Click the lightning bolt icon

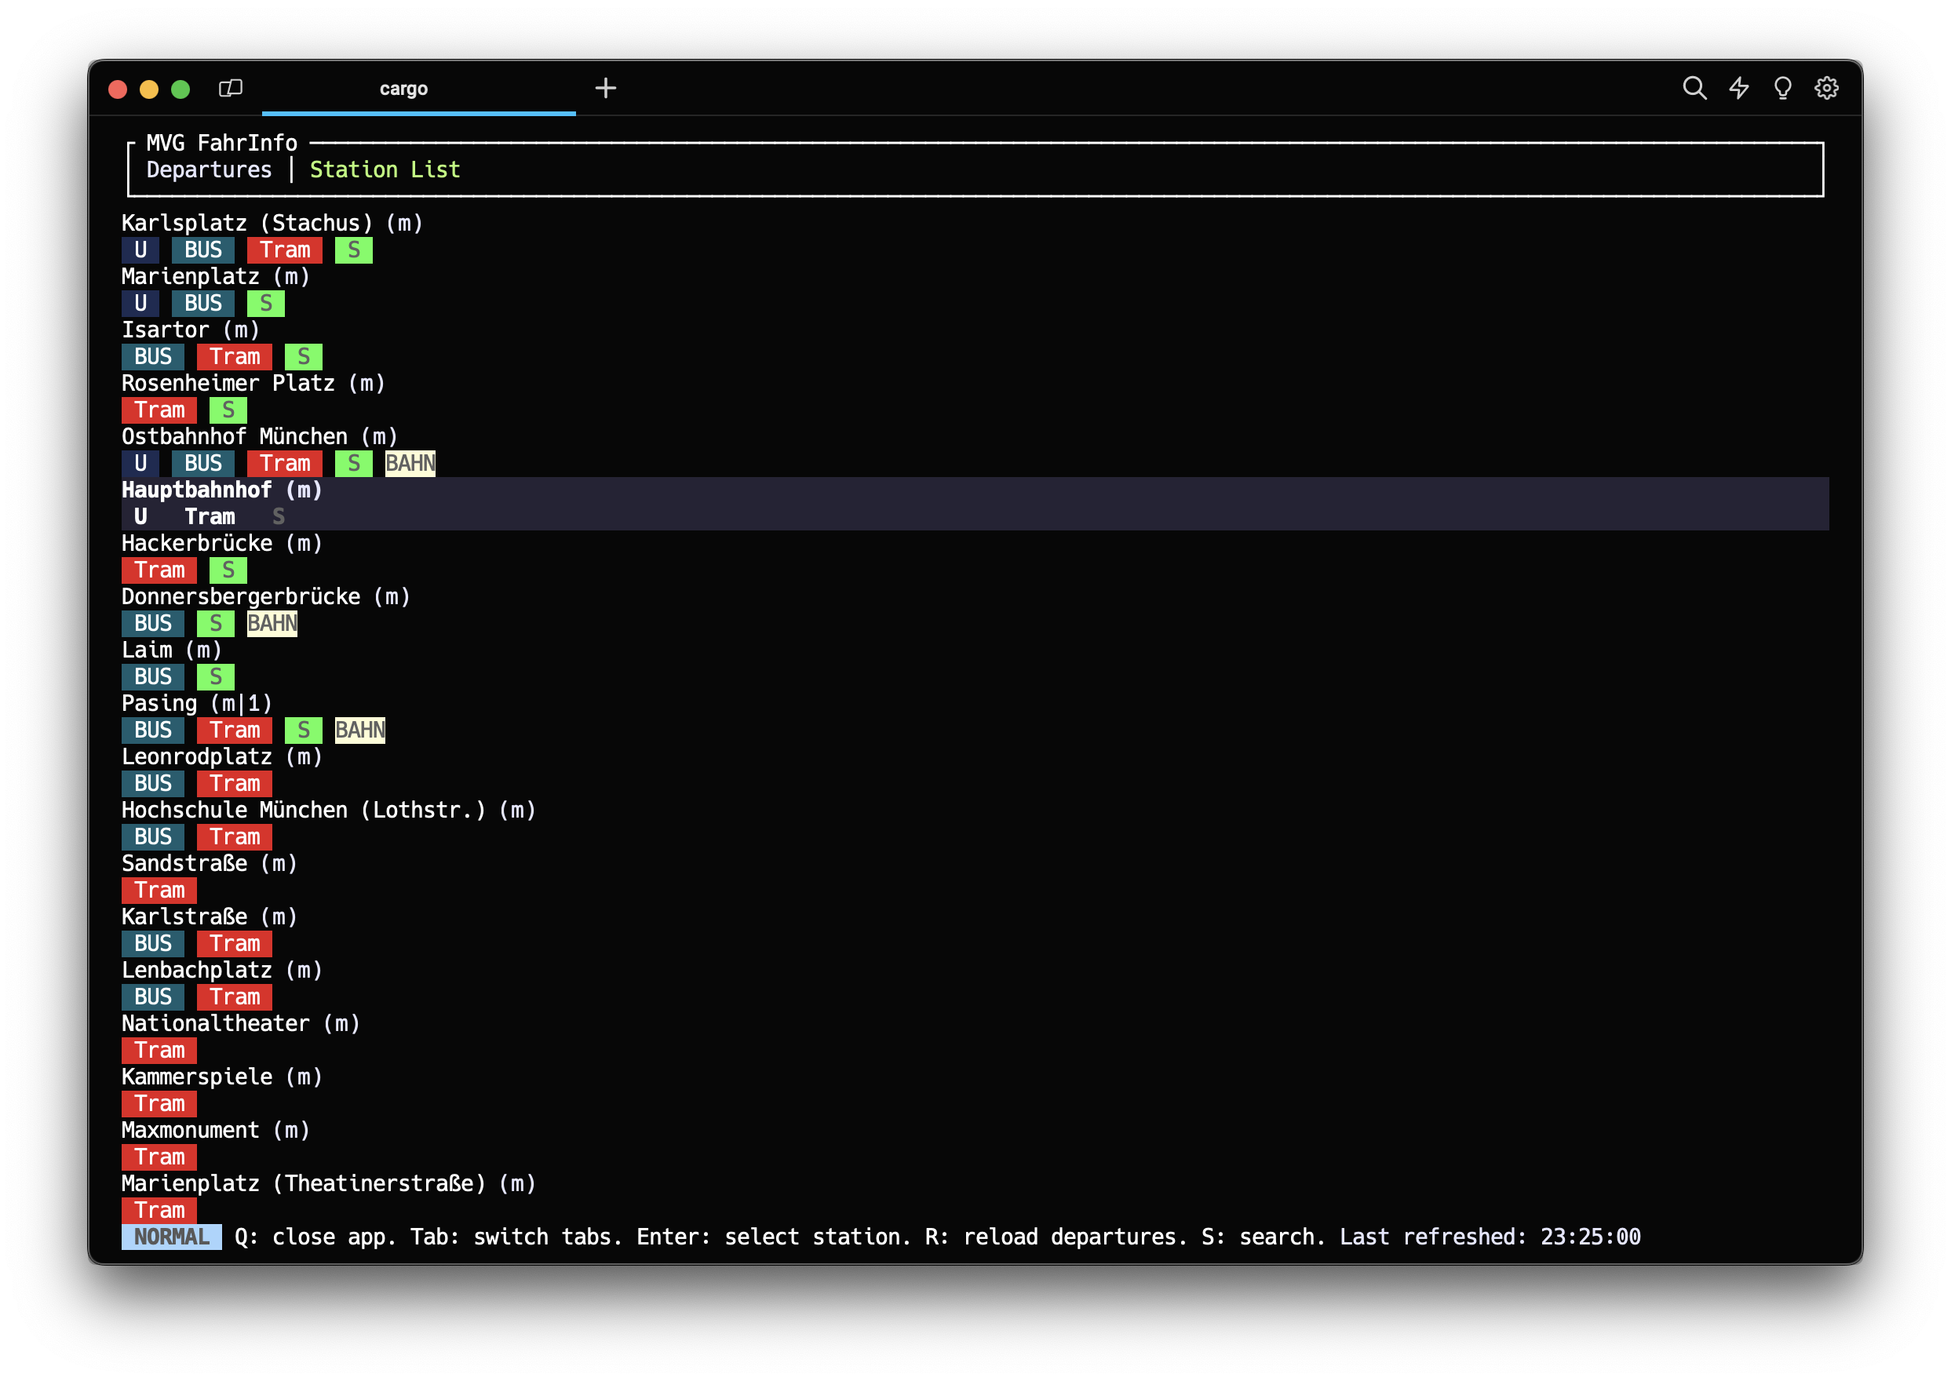(x=1738, y=89)
